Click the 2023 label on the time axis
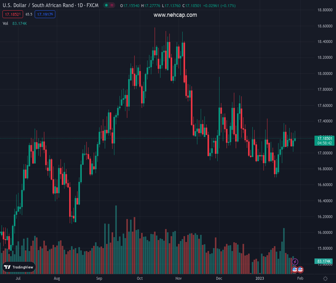 click(260, 279)
